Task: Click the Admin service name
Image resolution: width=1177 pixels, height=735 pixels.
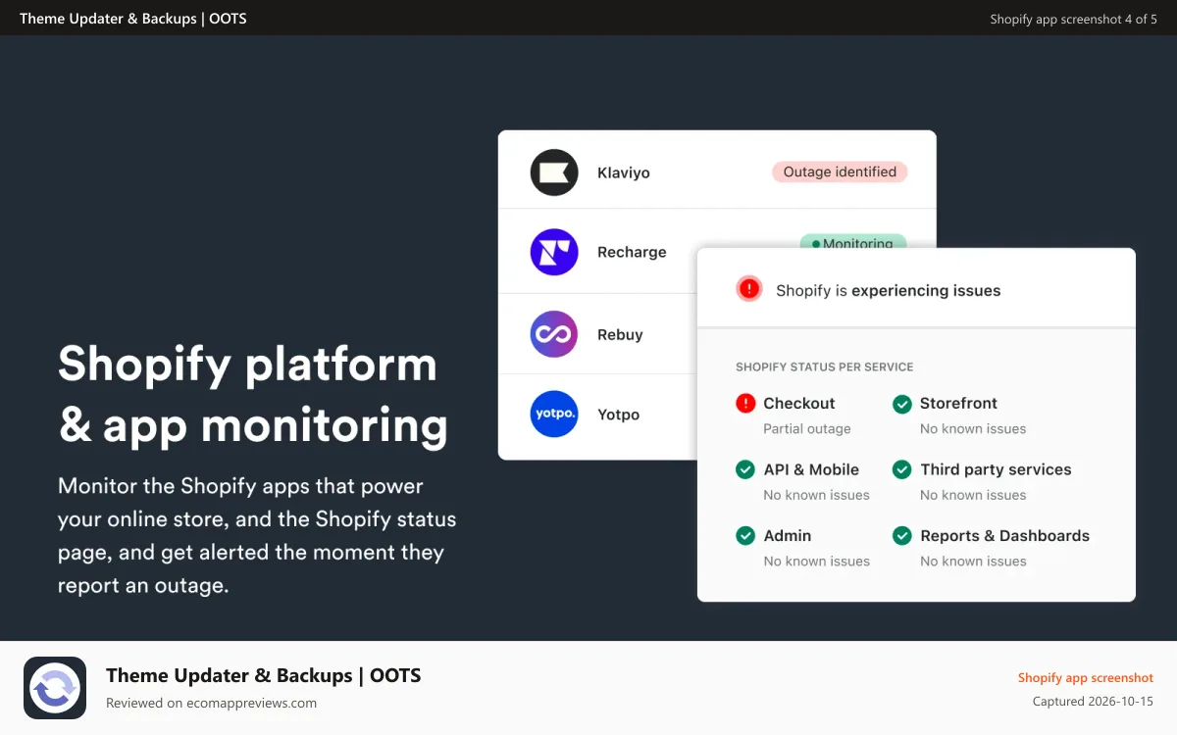Action: point(788,536)
